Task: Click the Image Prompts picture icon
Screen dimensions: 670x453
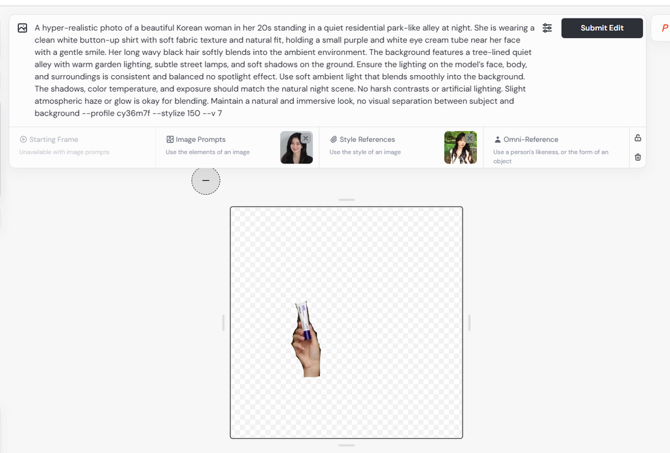Action: (169, 140)
